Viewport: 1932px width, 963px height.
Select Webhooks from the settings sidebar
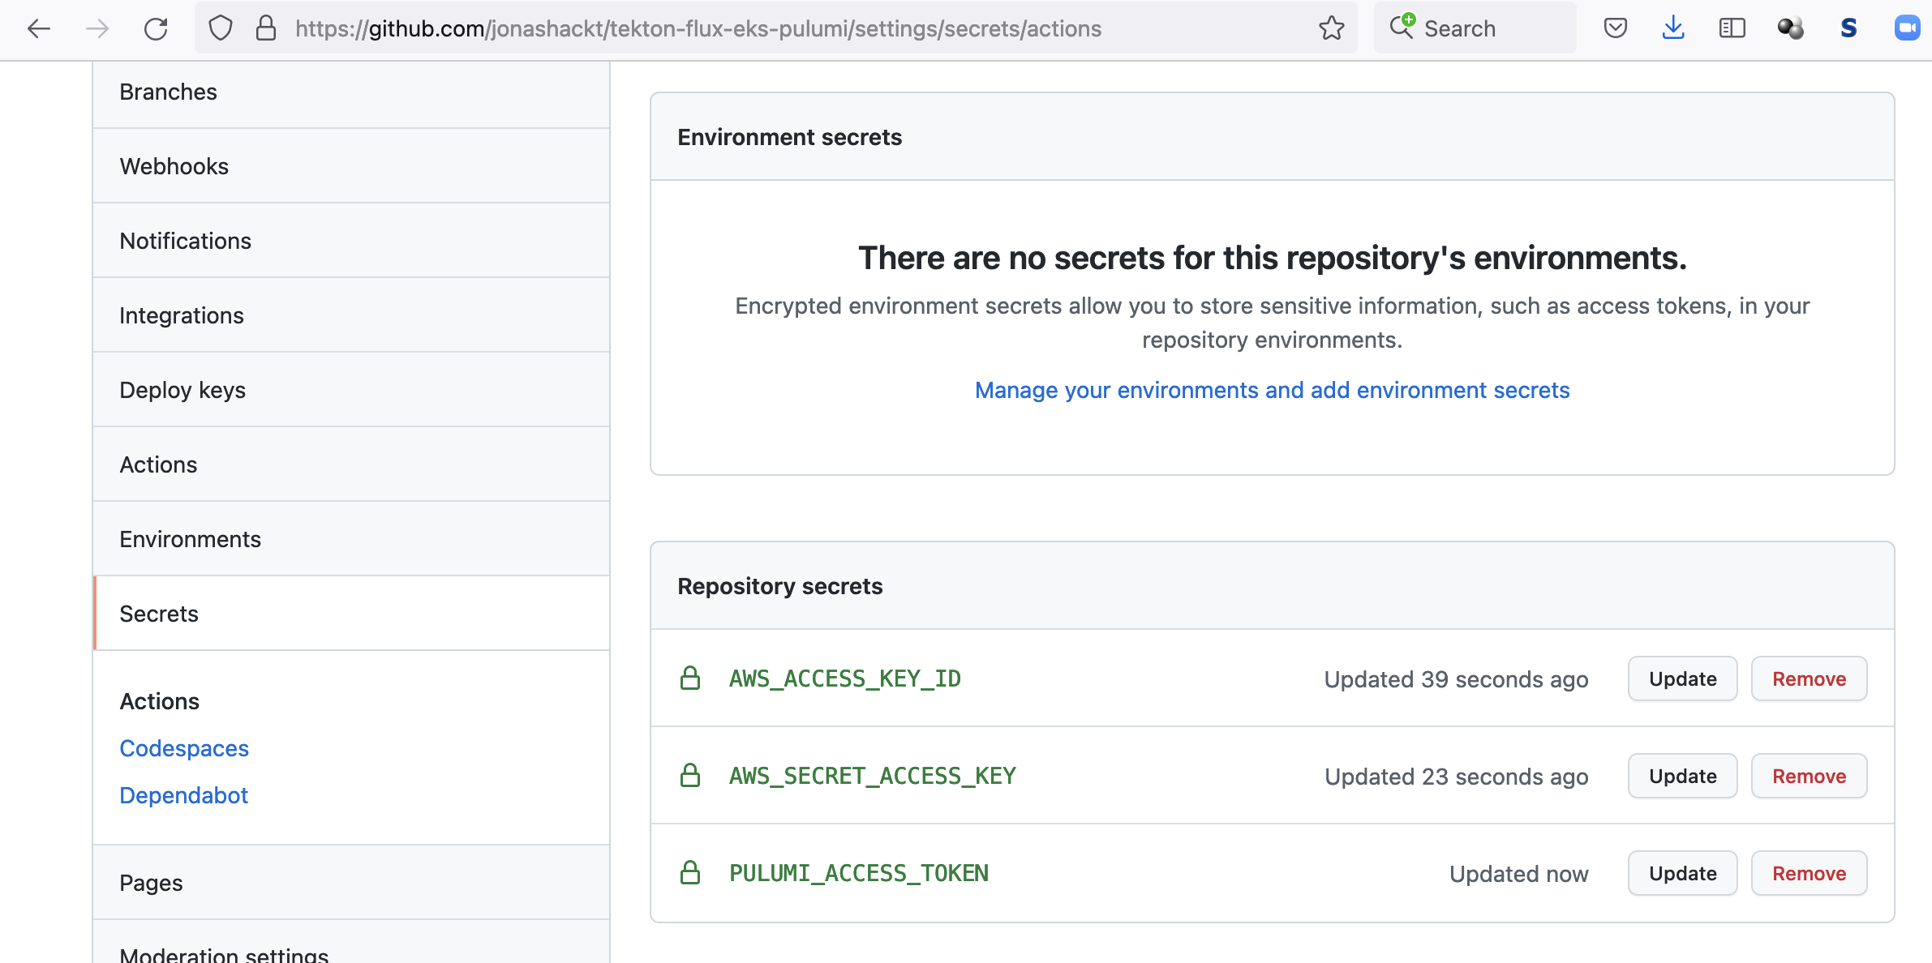pos(174,165)
